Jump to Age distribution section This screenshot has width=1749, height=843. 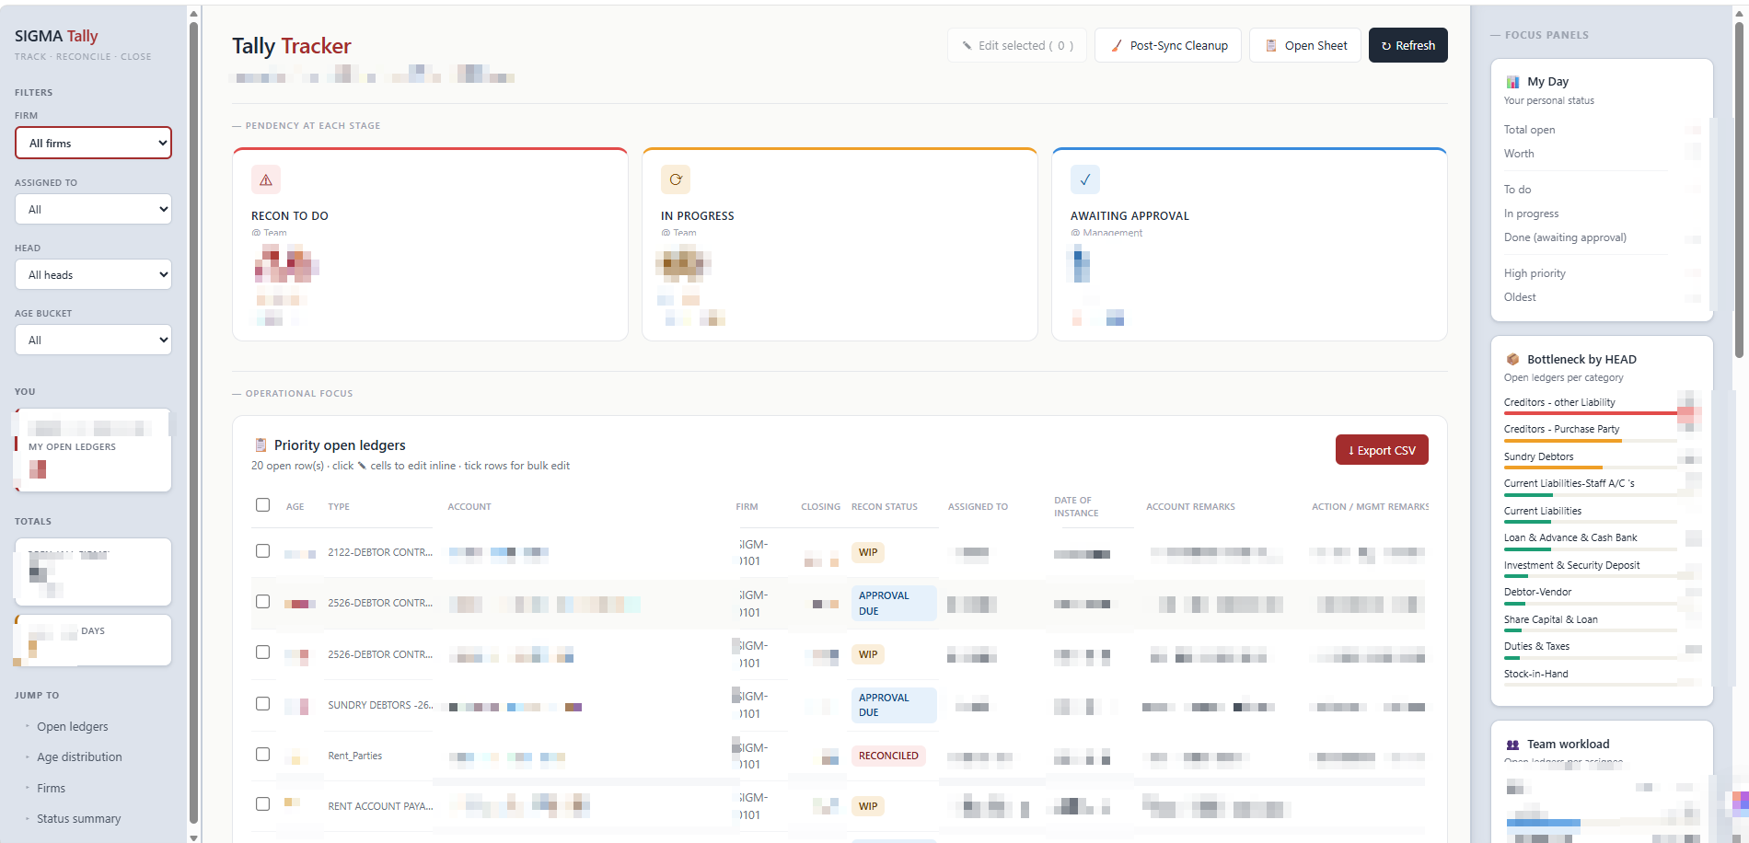pyautogui.click(x=79, y=757)
